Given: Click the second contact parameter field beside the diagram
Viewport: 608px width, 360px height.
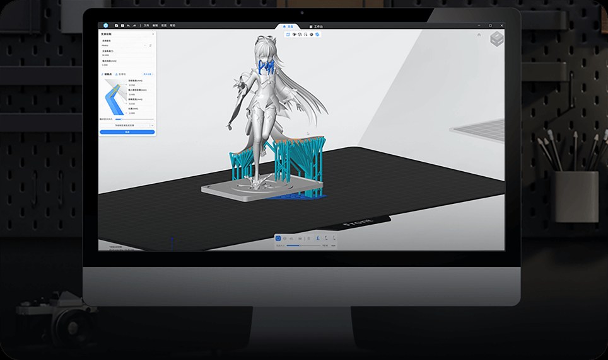Looking at the screenshot, I should (x=141, y=94).
